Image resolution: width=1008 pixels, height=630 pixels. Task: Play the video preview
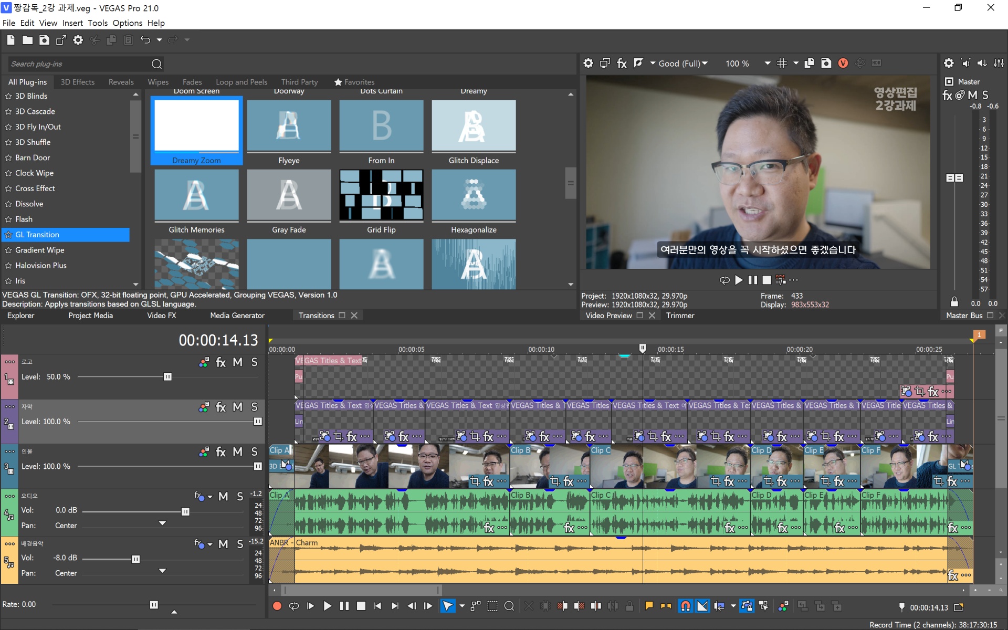pos(739,280)
